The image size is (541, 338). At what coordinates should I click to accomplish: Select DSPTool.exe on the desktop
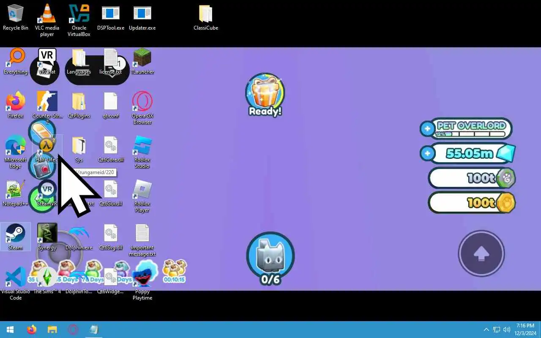[111, 18]
